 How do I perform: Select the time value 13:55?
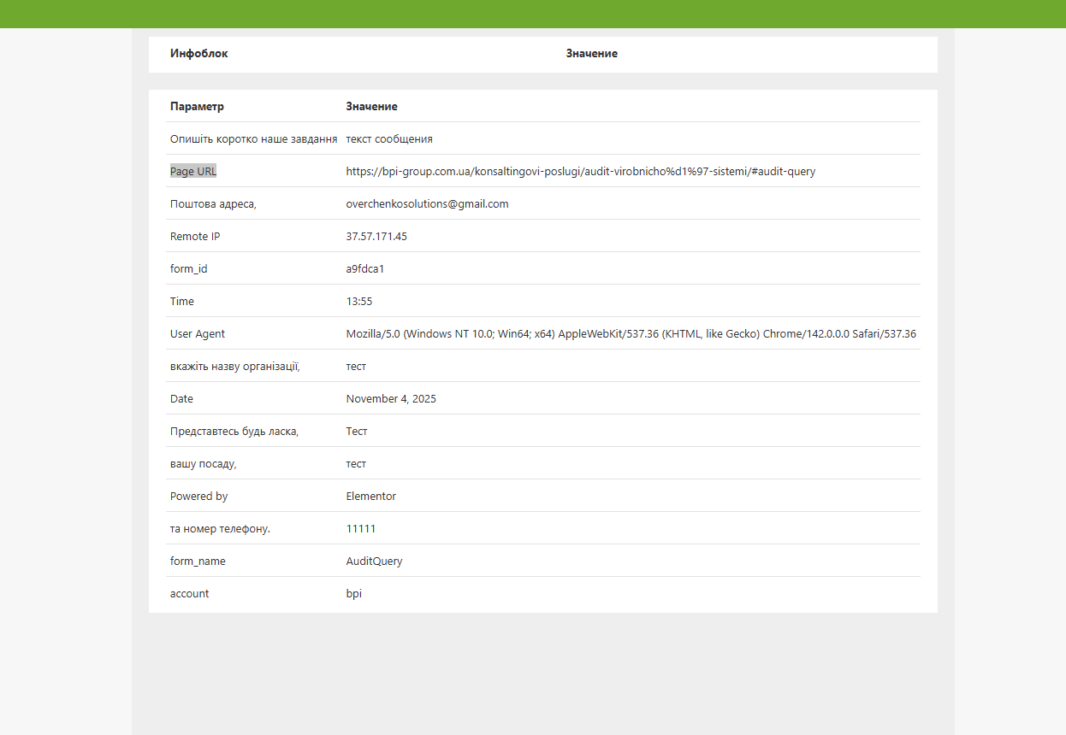pos(359,302)
